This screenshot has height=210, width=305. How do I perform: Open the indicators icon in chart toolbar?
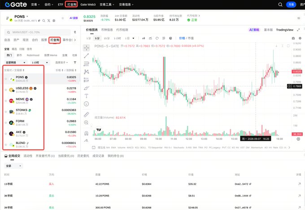pos(150,38)
